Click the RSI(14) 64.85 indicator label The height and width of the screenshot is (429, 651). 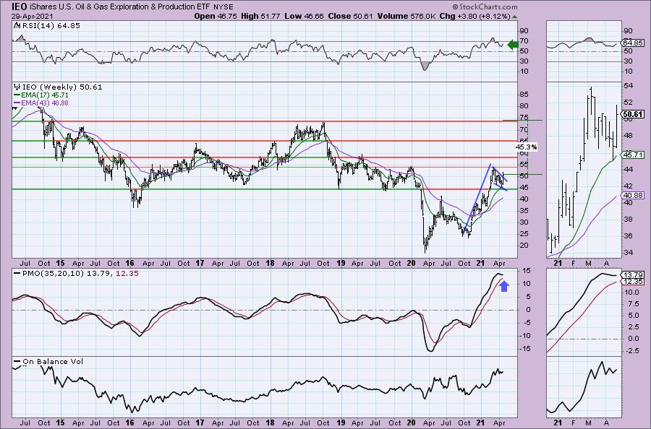[46, 26]
